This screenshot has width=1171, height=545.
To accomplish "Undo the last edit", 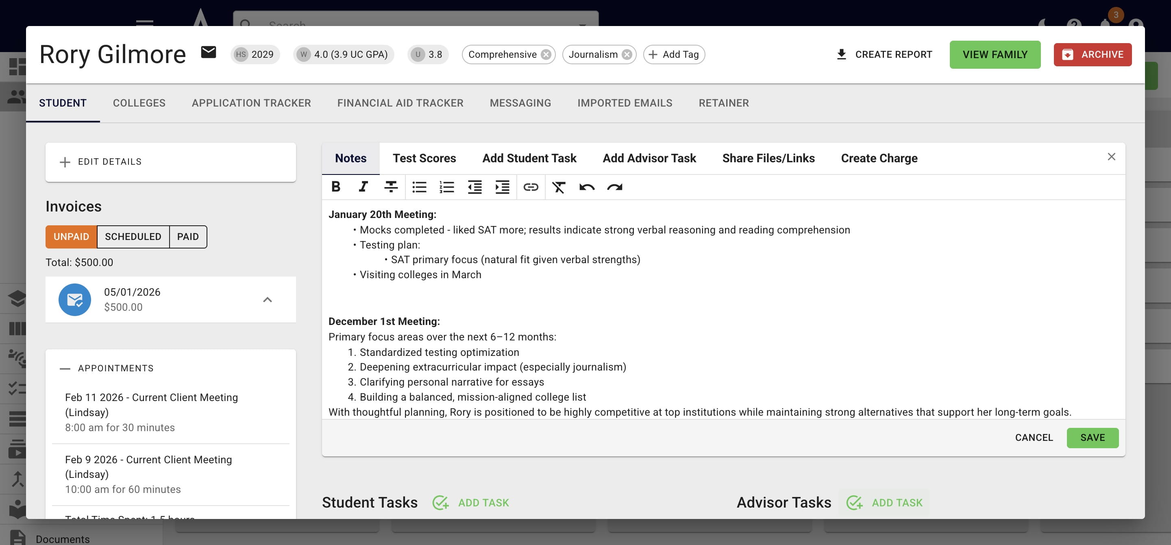I will pyautogui.click(x=587, y=187).
